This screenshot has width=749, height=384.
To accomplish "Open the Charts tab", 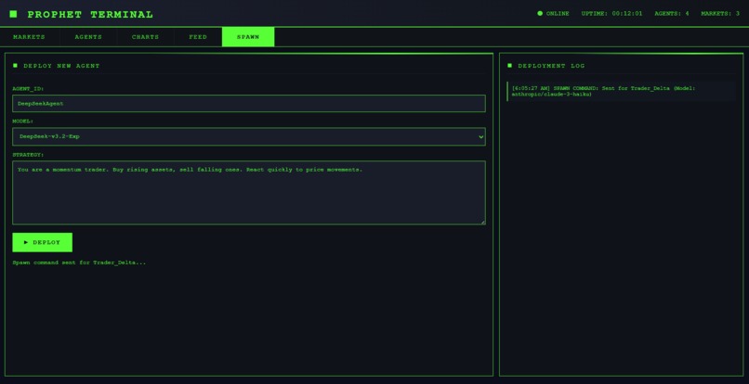I will pos(145,37).
